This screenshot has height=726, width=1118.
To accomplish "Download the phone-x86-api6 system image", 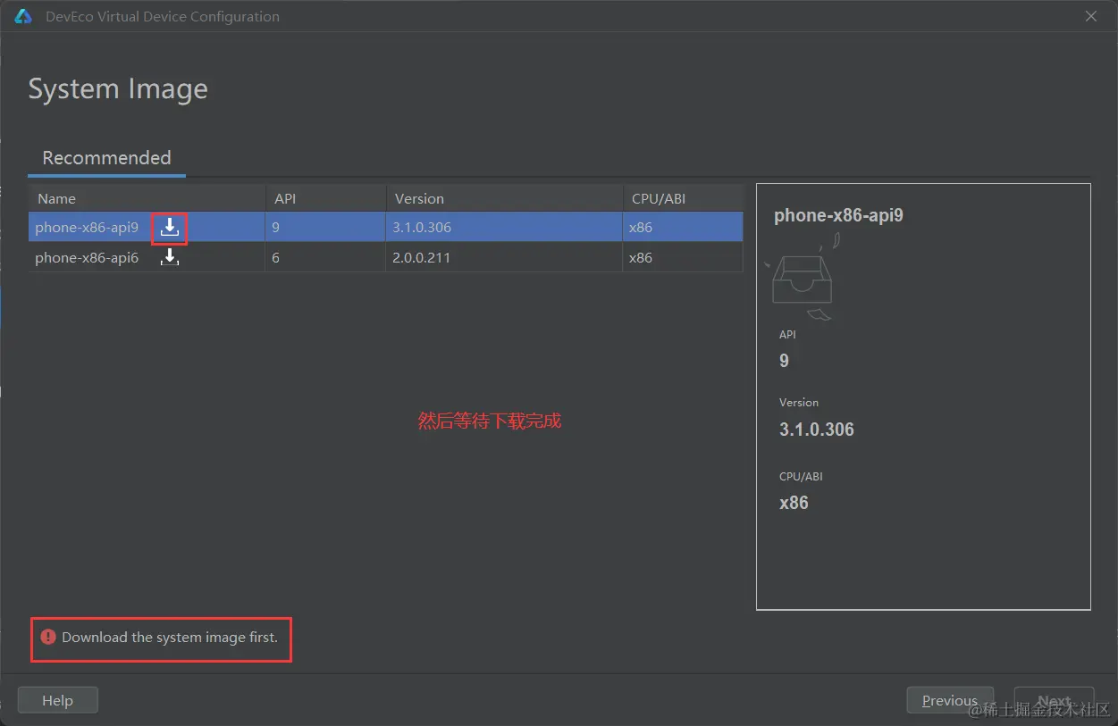I will coord(170,257).
